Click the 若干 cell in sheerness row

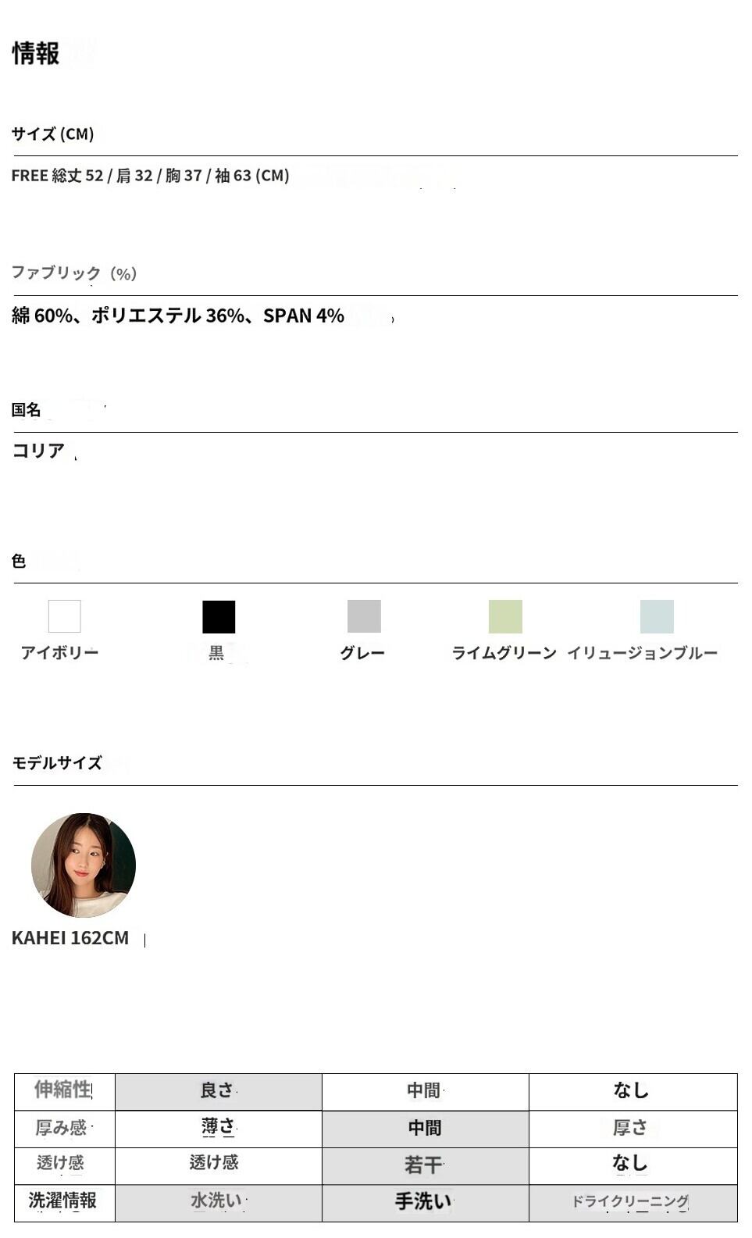(x=424, y=1165)
